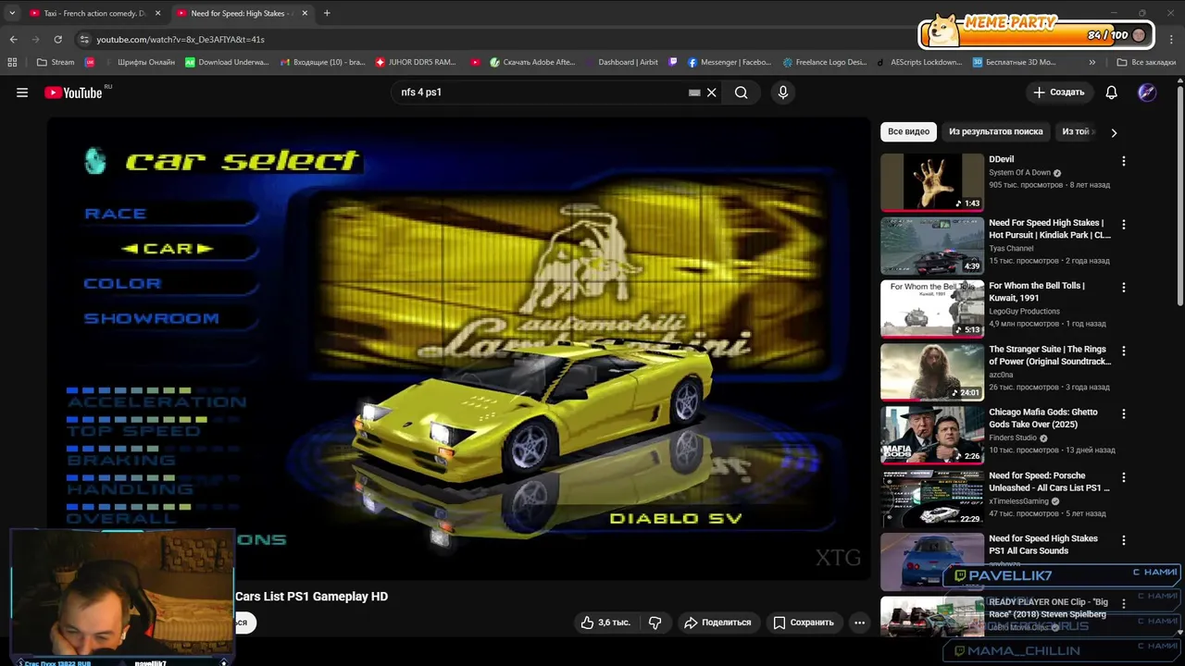This screenshot has height=666, width=1185.
Task: Open YouTube notifications bell
Action: [1112, 92]
